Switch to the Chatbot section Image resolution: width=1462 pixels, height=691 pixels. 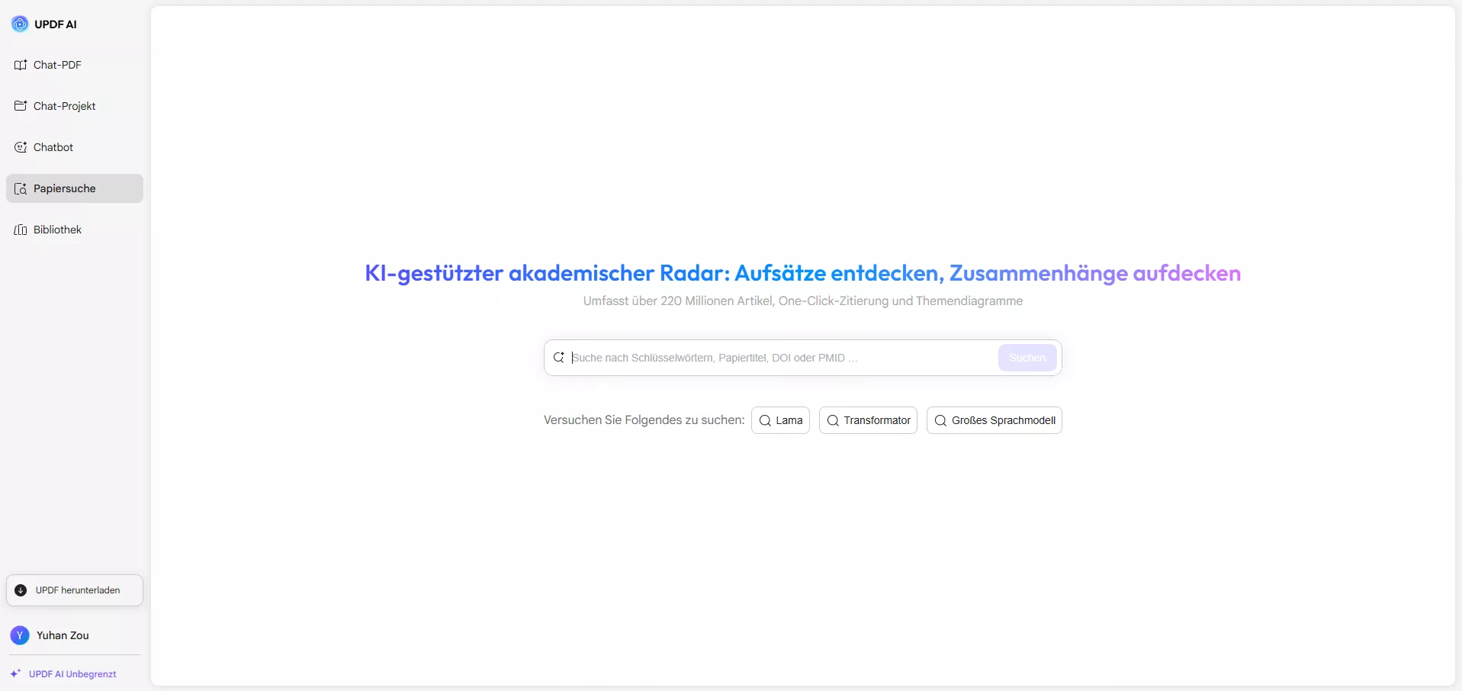75,147
